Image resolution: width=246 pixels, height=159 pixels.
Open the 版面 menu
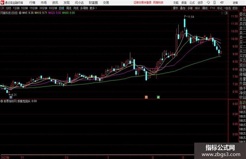click(184, 3)
